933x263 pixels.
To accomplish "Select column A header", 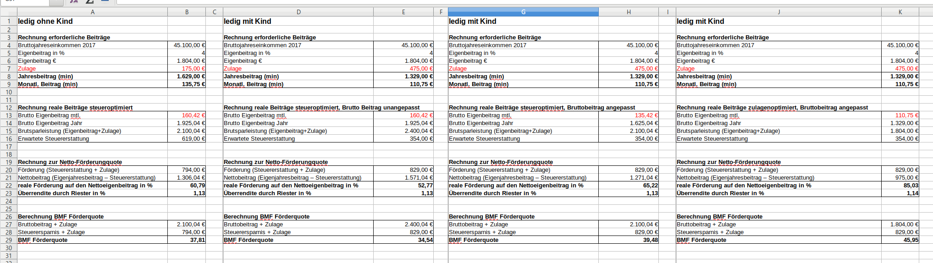I will click(92, 12).
